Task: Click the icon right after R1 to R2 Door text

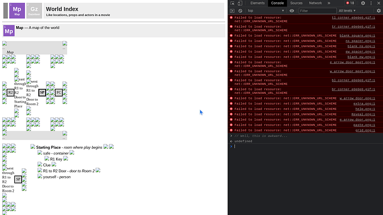Action: point(98,170)
